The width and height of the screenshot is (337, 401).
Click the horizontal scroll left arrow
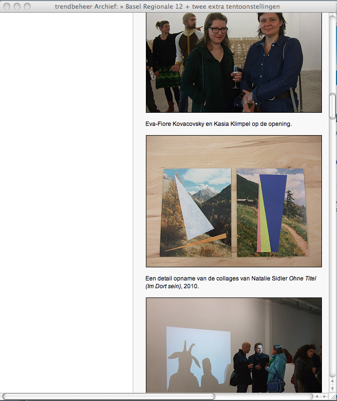point(317,397)
